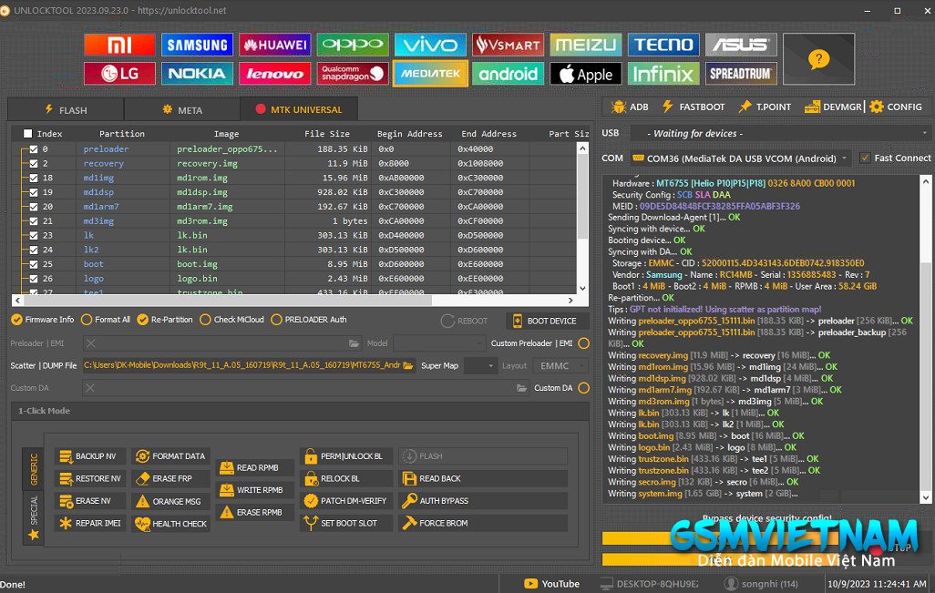Screen dimensions: 935x593
Task: Enable the Format All option
Action: tap(105, 320)
